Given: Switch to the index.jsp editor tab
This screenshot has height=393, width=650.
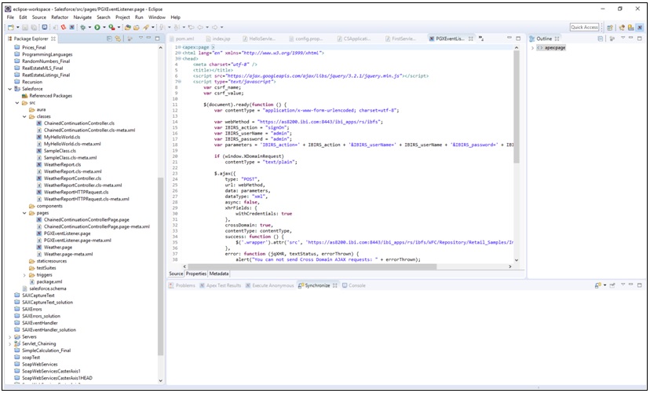Looking at the screenshot, I should tap(218, 39).
